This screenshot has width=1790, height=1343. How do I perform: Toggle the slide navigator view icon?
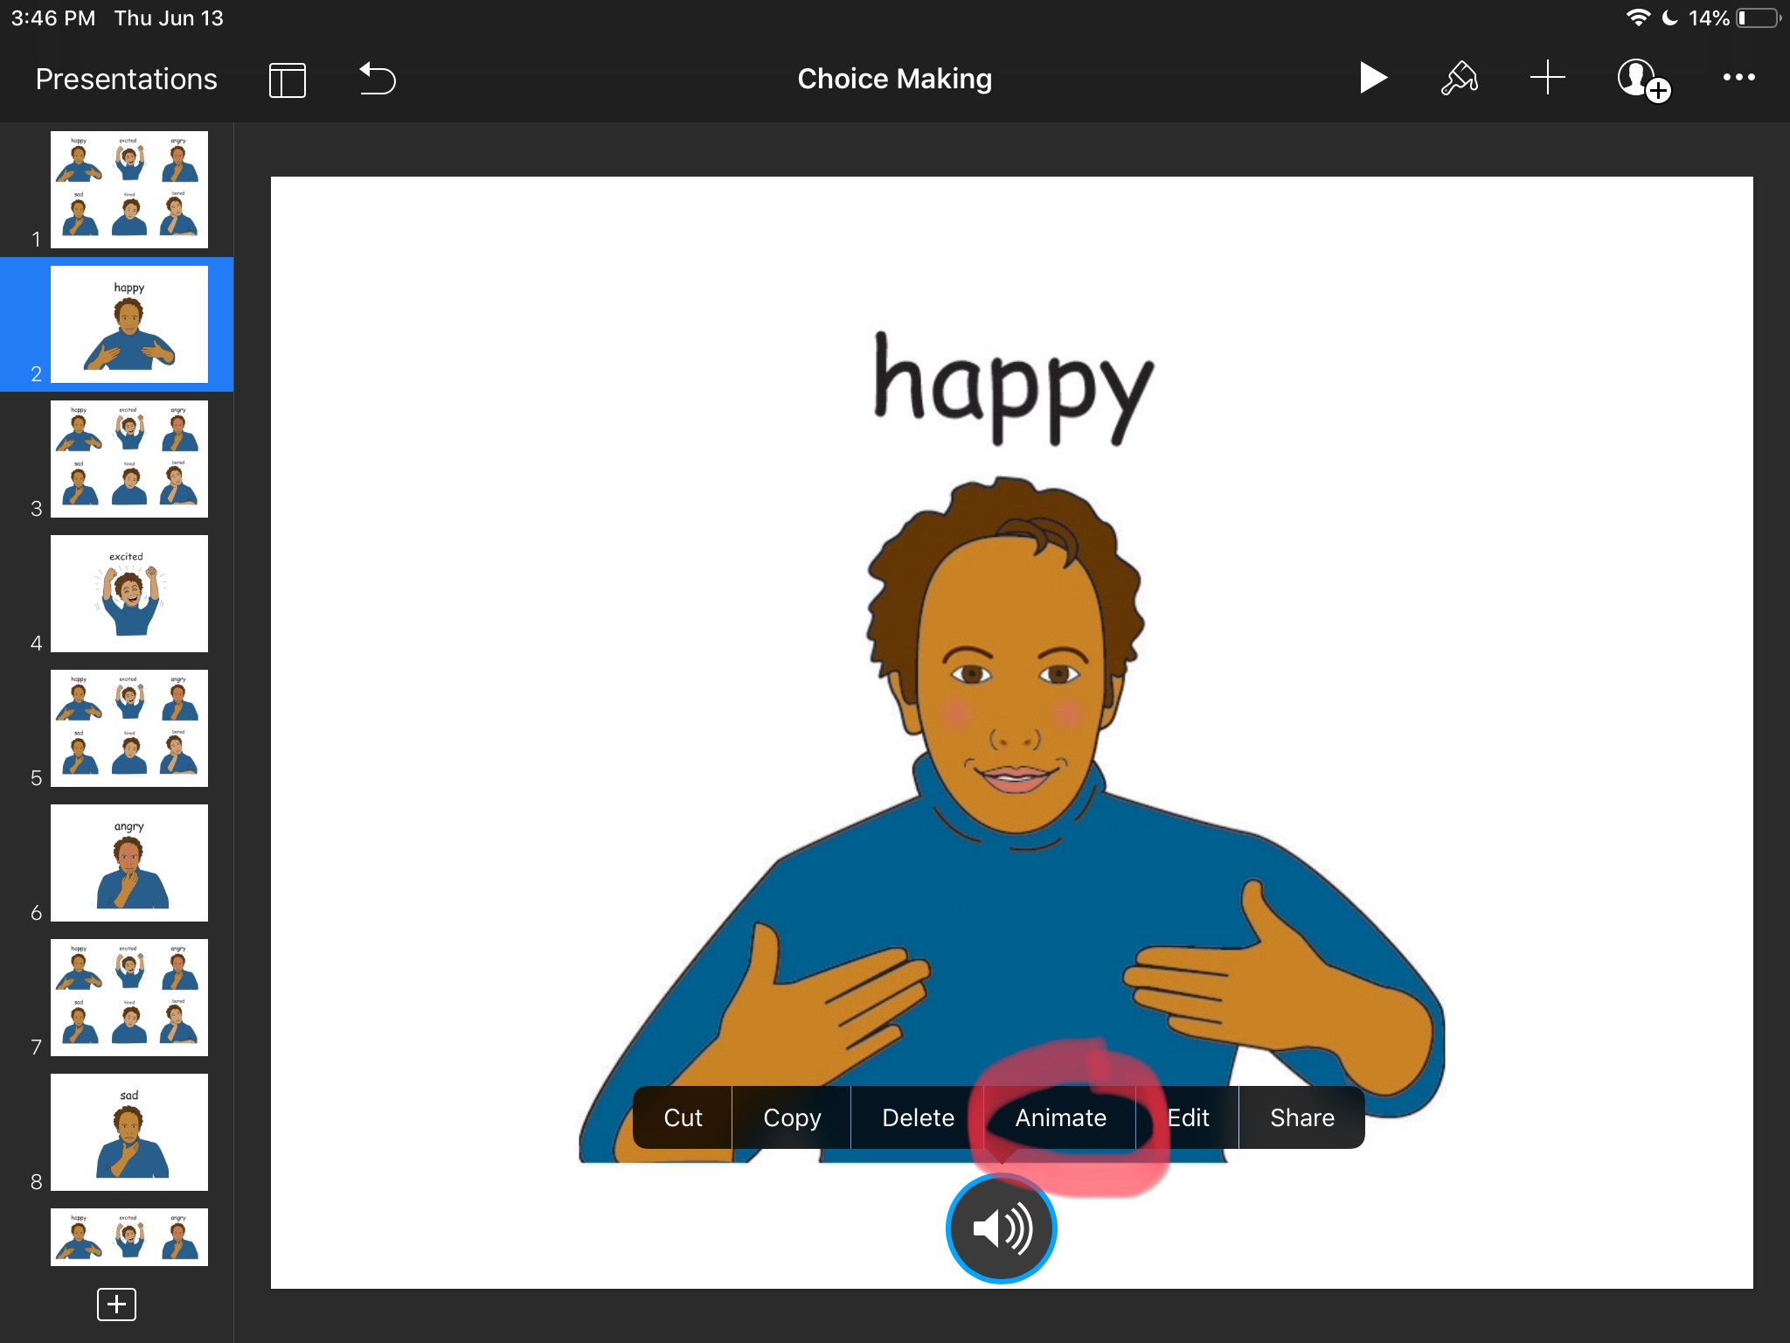point(287,80)
